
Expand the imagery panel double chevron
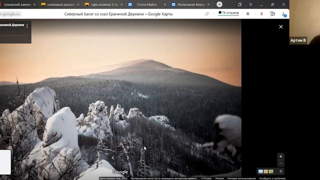[x=281, y=171]
